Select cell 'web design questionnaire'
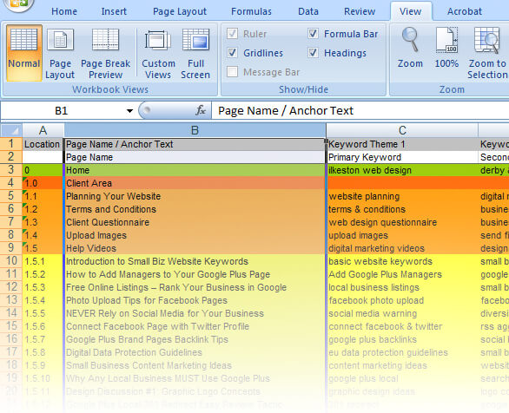 (402, 222)
